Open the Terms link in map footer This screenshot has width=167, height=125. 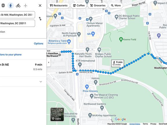145,124
